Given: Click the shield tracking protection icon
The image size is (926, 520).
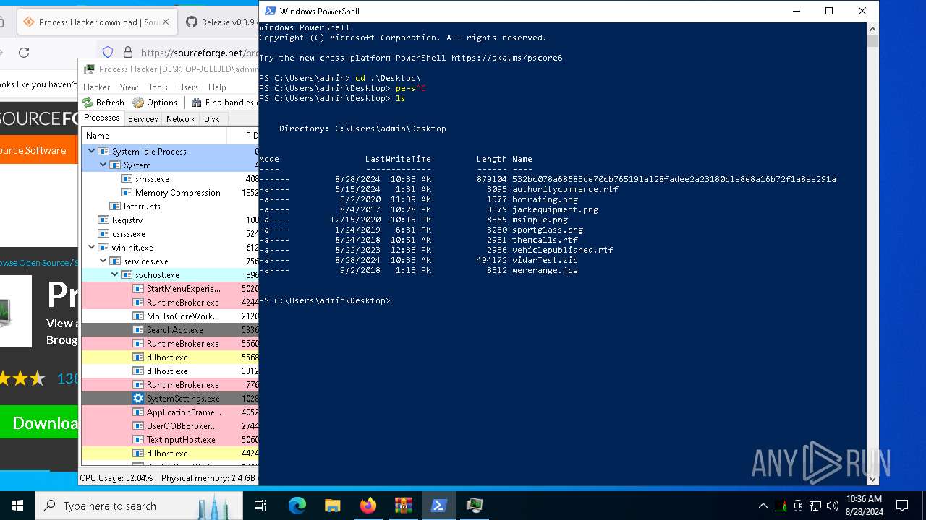Looking at the screenshot, I should [108, 52].
